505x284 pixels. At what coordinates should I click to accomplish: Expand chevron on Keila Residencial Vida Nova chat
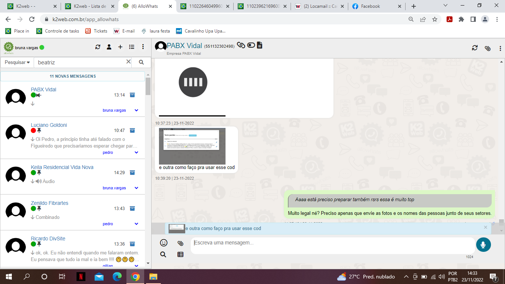coord(136,188)
